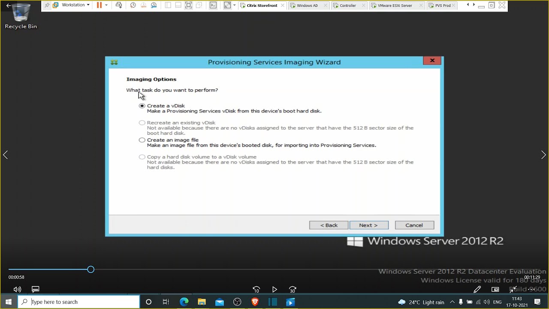The height and width of the screenshot is (309, 549).
Task: Revert to snapshot icon in toolbar
Action: tap(143, 5)
